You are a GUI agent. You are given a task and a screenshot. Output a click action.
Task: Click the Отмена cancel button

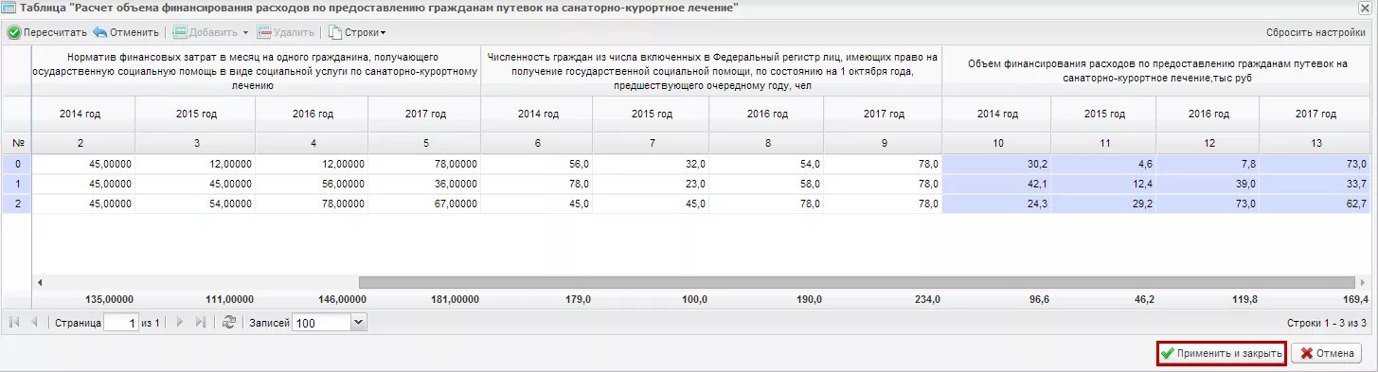pyautogui.click(x=1327, y=353)
